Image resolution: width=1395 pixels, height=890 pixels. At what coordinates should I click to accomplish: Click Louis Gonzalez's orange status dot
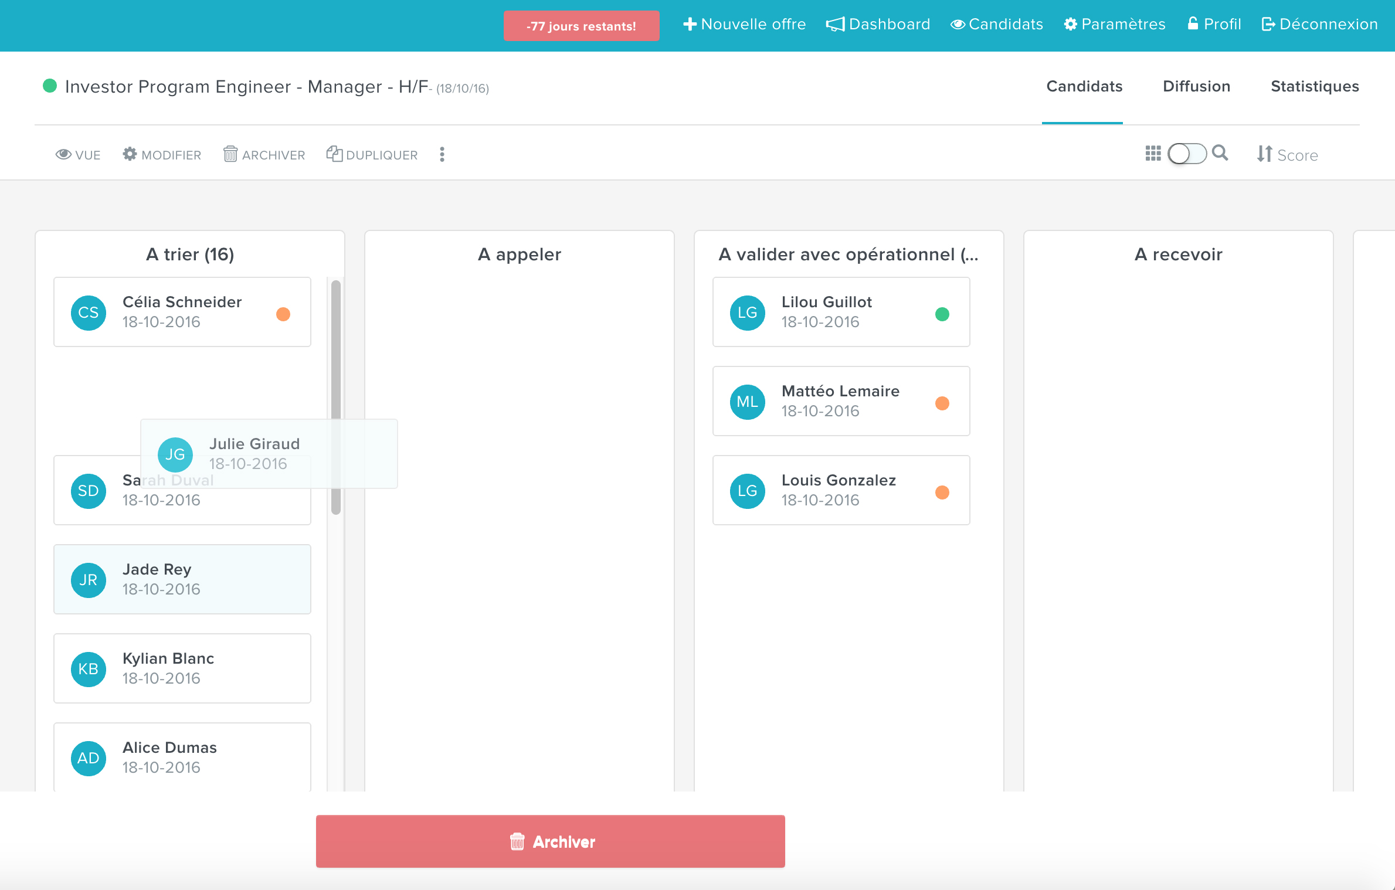942,492
